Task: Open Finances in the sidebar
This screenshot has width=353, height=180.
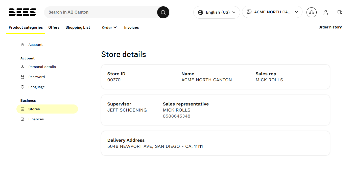Action: click(x=36, y=119)
